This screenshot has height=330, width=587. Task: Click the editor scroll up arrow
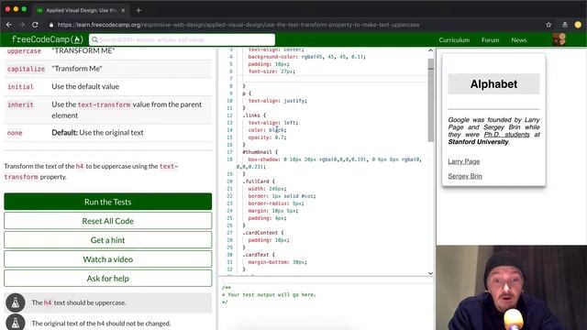point(430,50)
